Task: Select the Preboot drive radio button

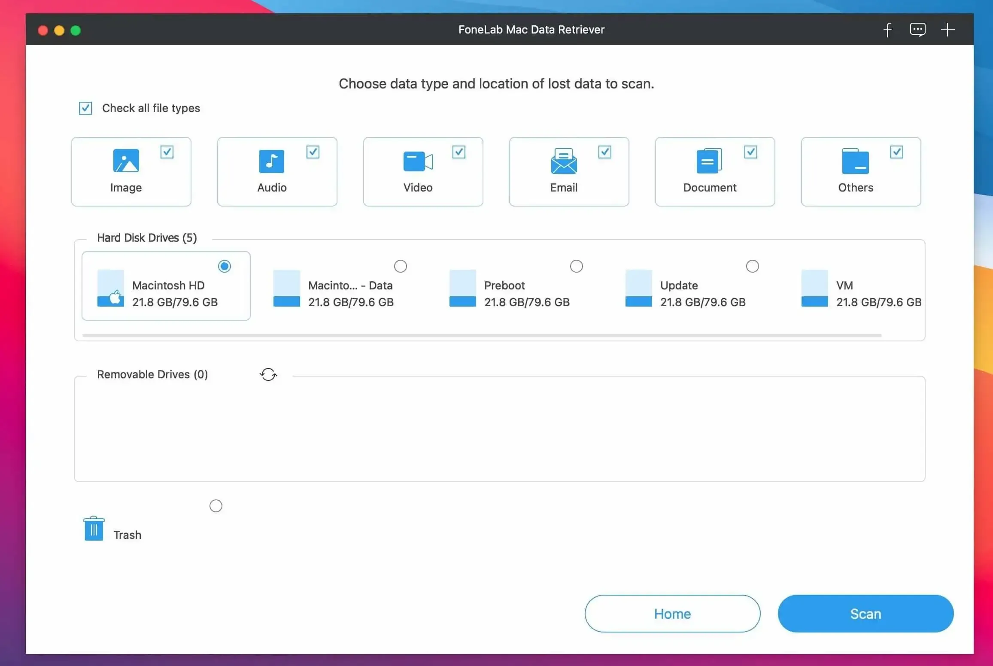Action: pyautogui.click(x=577, y=266)
